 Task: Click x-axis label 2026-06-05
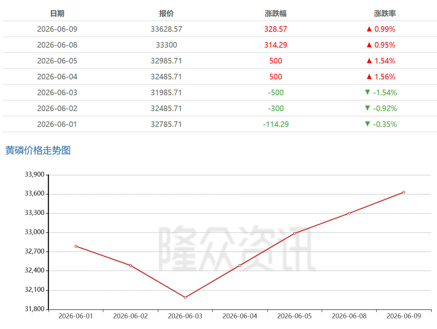click(295, 316)
